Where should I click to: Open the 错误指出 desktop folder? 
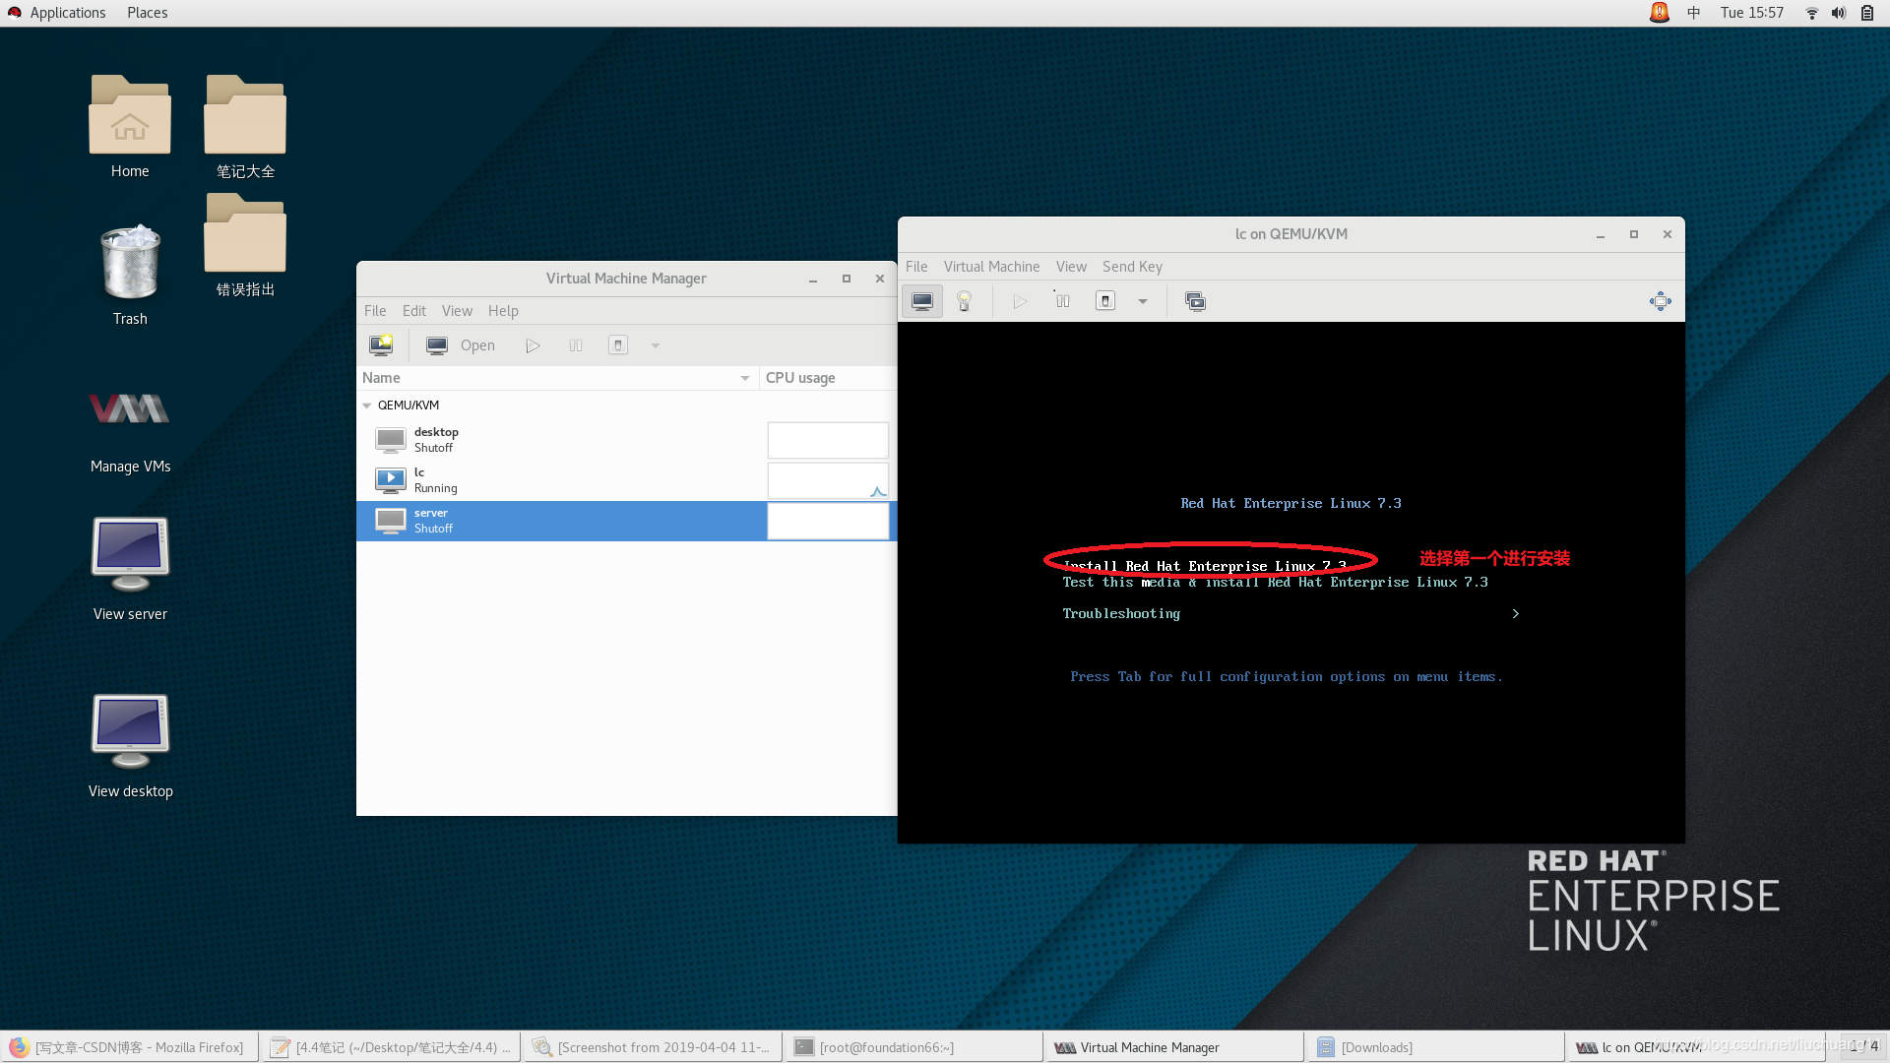(245, 244)
